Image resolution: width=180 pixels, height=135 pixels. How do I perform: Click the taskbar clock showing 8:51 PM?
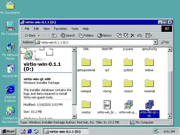(x=169, y=132)
